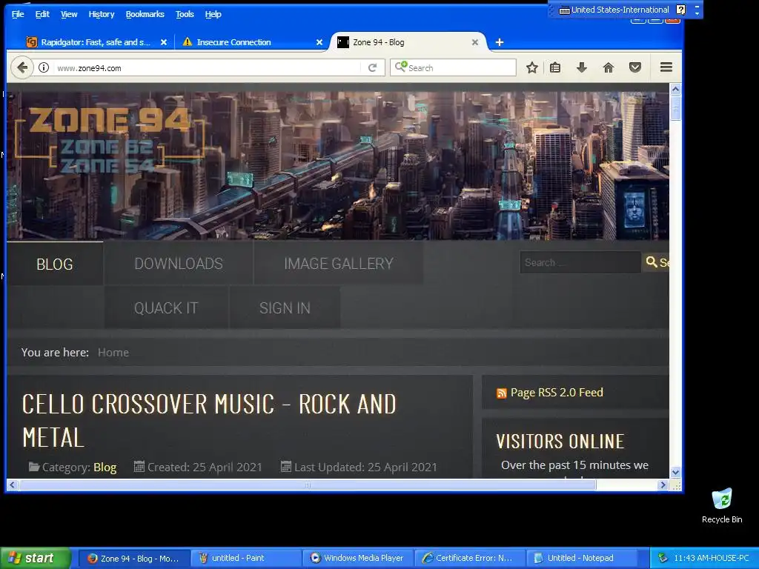Viewport: 759px width, 569px height.
Task: Open the QUACK IT page
Action: (166, 307)
